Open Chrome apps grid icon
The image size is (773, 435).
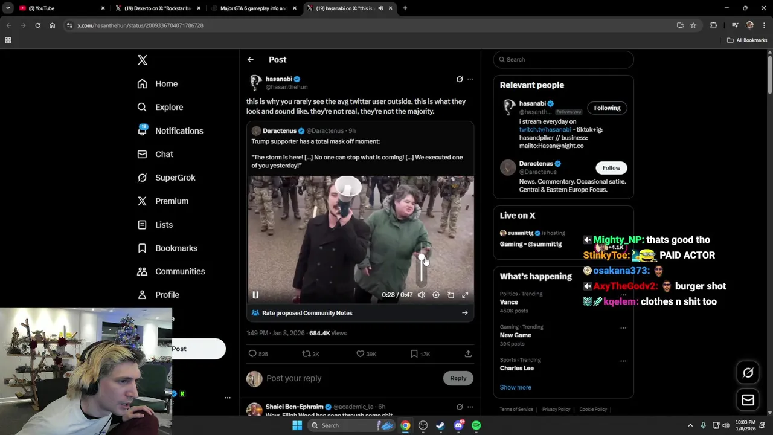click(x=8, y=40)
